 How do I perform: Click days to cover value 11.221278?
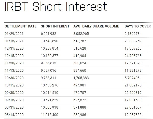point(133,70)
